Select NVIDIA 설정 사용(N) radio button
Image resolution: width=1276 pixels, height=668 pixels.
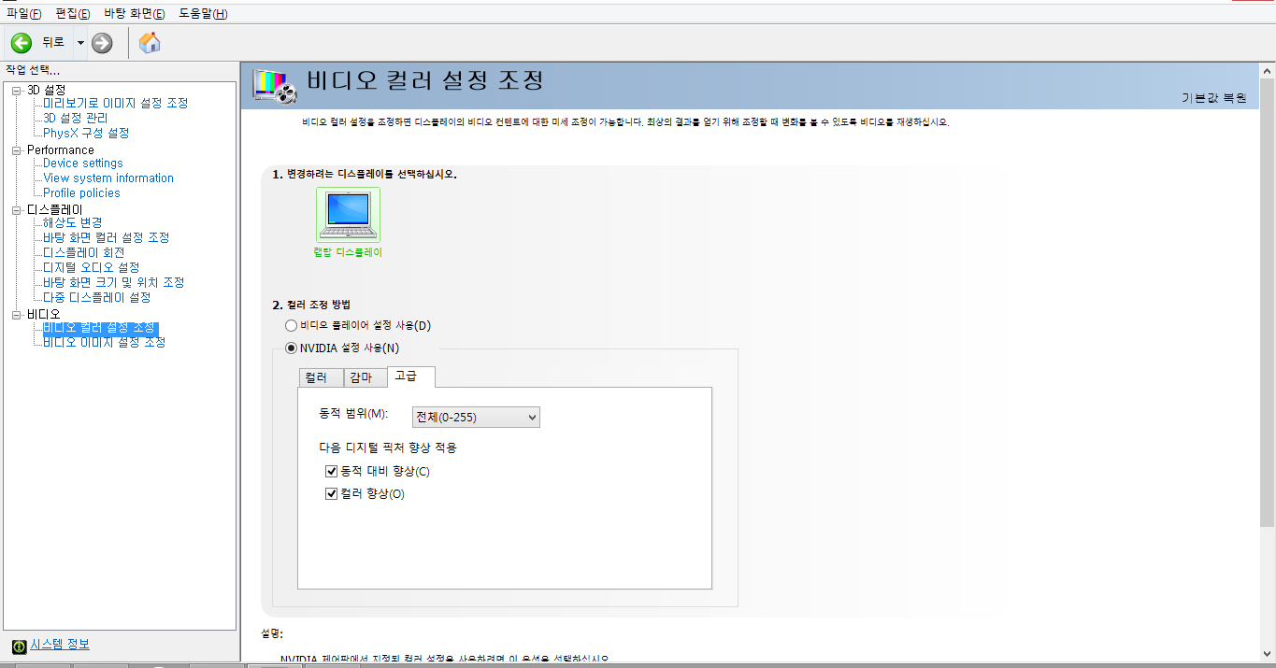click(x=291, y=348)
